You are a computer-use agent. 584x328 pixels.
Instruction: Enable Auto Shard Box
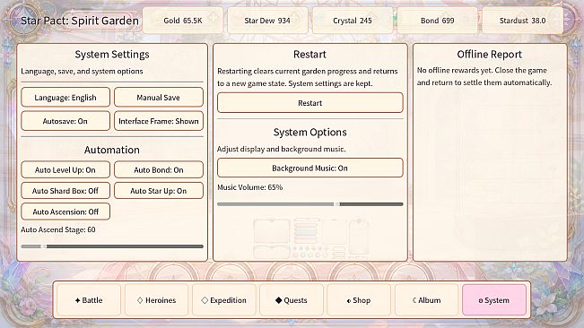65,191
